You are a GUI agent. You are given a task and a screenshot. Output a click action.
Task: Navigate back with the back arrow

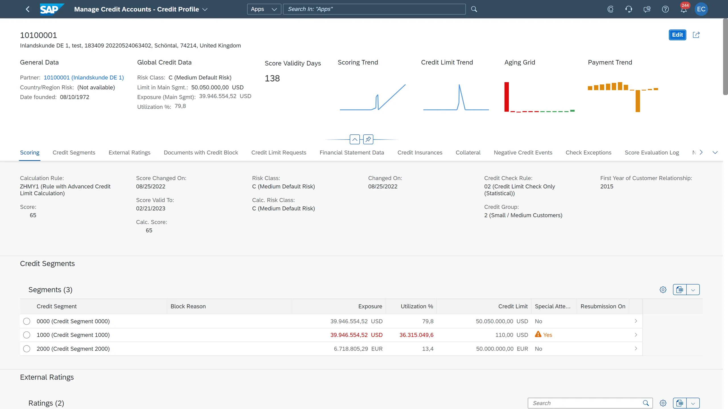click(27, 9)
